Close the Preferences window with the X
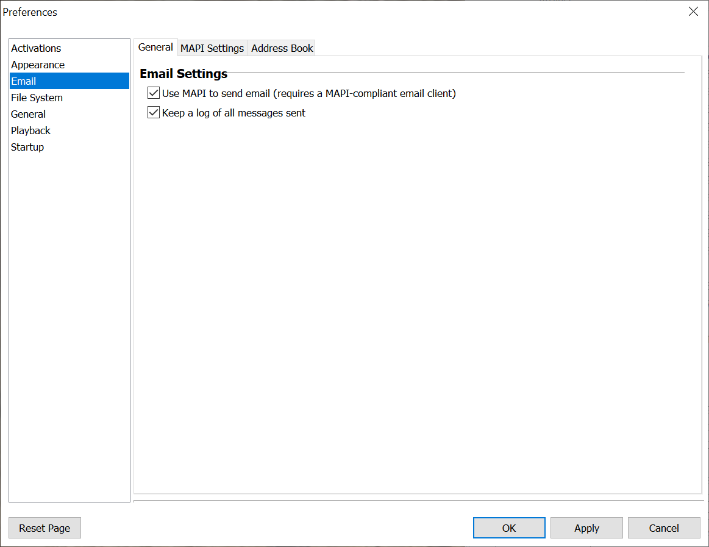709x547 pixels. click(x=693, y=12)
